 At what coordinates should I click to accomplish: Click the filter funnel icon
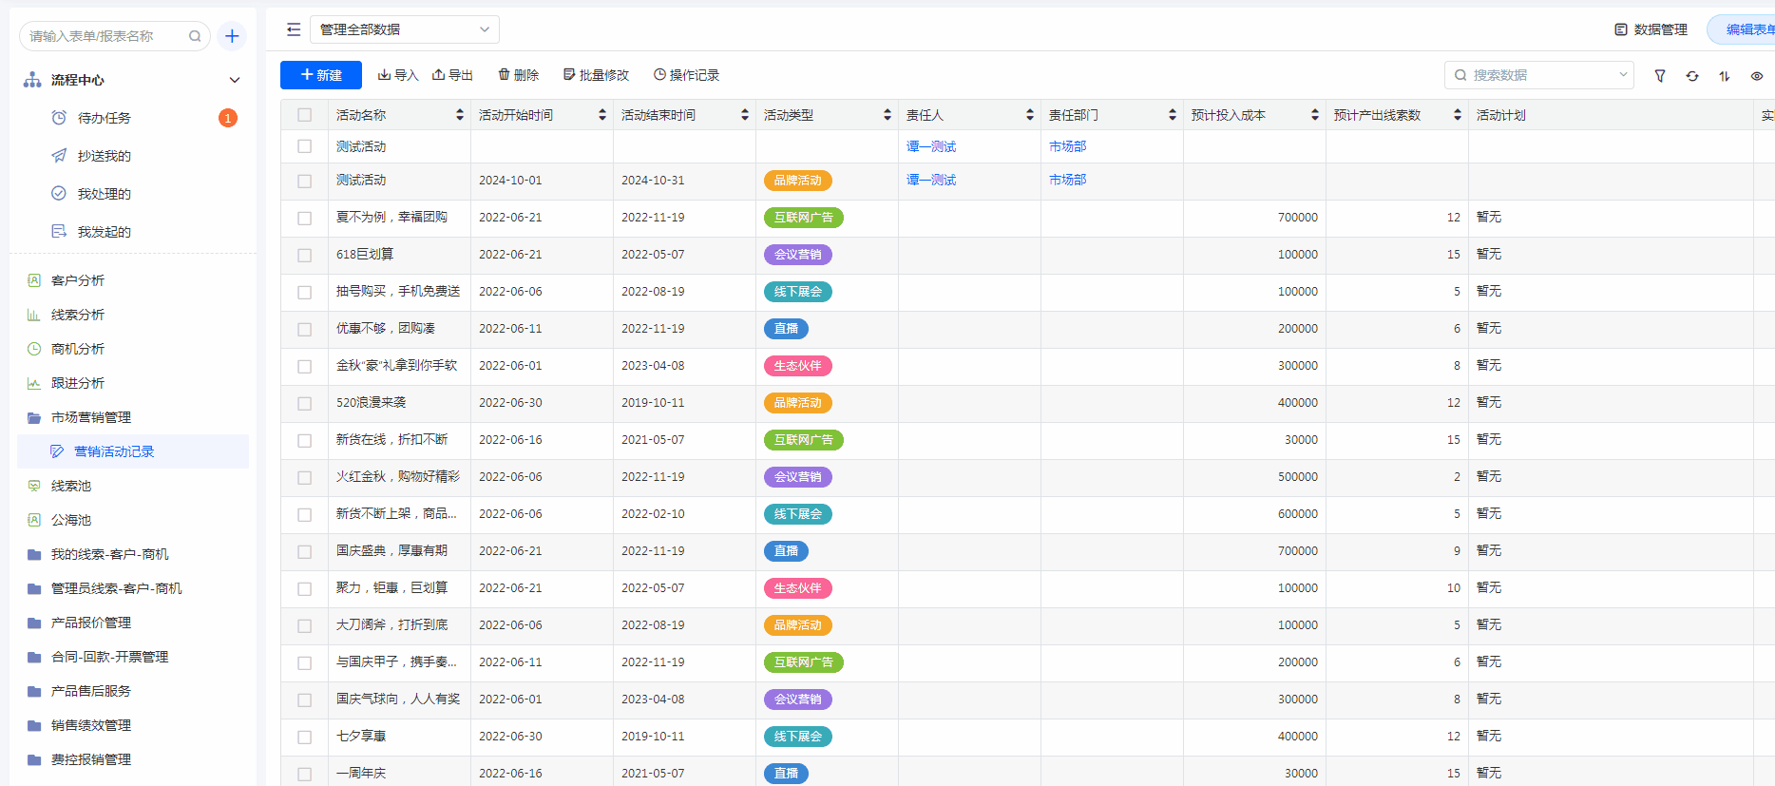pyautogui.click(x=1659, y=76)
